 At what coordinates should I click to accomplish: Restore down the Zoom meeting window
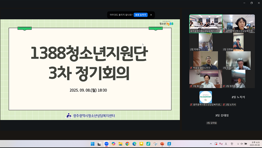pyautogui.click(x=252, y=3)
